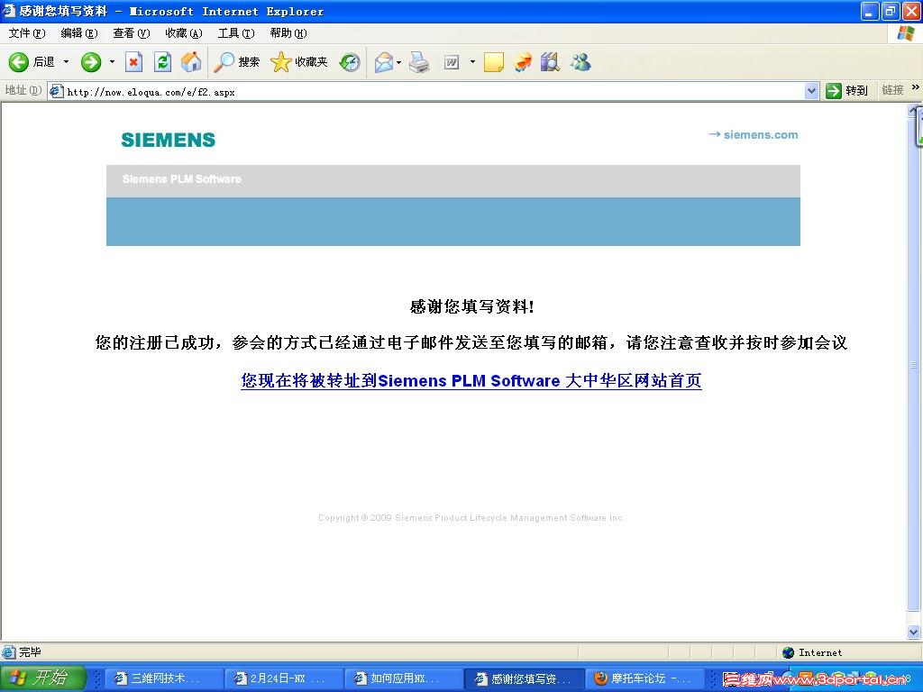Click the 完毕 status bar text

click(x=30, y=652)
